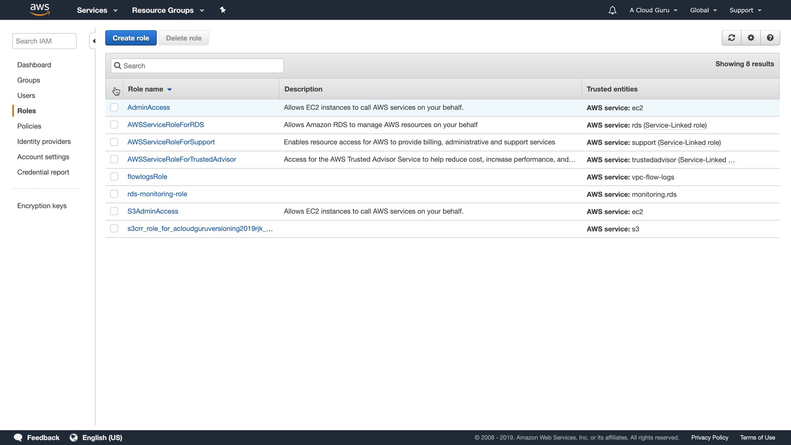The height and width of the screenshot is (445, 791).
Task: Tick the S3AdminAccess role checkbox
Action: pyautogui.click(x=114, y=211)
